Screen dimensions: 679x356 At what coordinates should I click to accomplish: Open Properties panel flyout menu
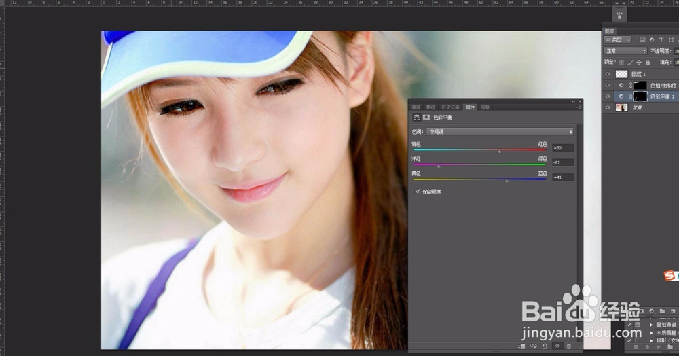pos(579,107)
